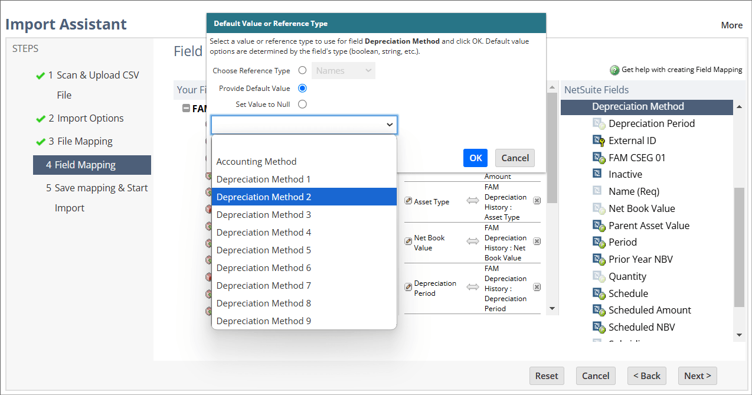This screenshot has width=752, height=395.
Task: Open Get help with creating Field Mapping
Action: [682, 70]
